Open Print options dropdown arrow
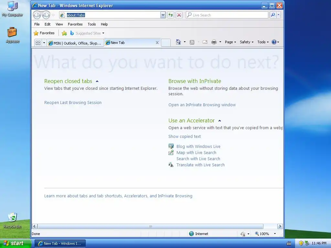Image resolution: width=331 pixels, height=248 pixels. pos(220,42)
